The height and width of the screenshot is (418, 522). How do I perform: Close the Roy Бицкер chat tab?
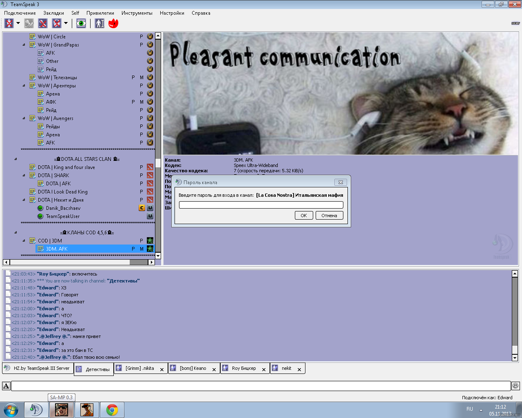(264, 369)
